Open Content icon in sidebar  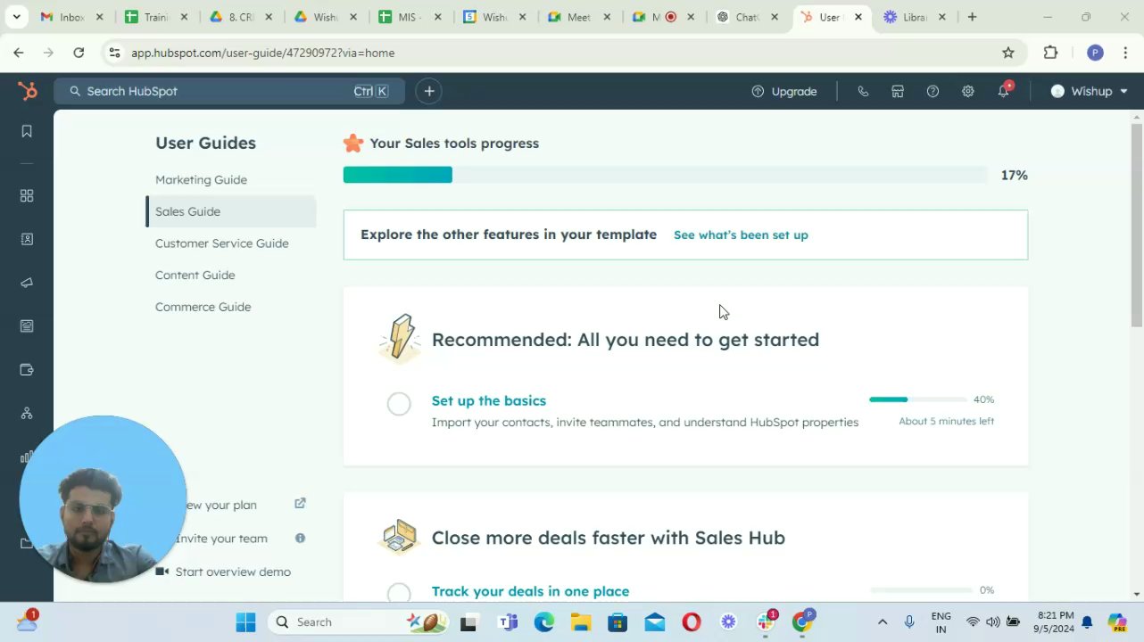(27, 326)
